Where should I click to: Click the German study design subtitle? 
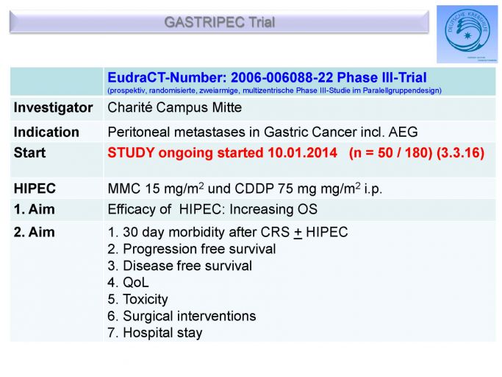point(274,91)
